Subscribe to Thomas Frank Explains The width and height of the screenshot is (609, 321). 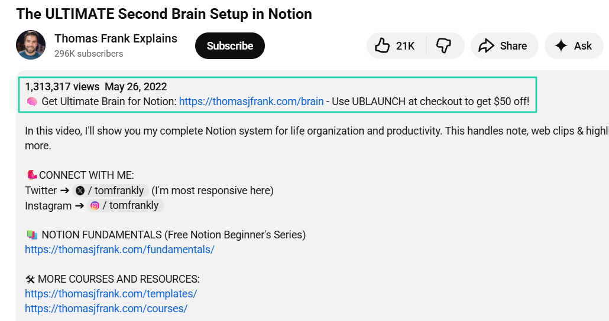click(230, 46)
